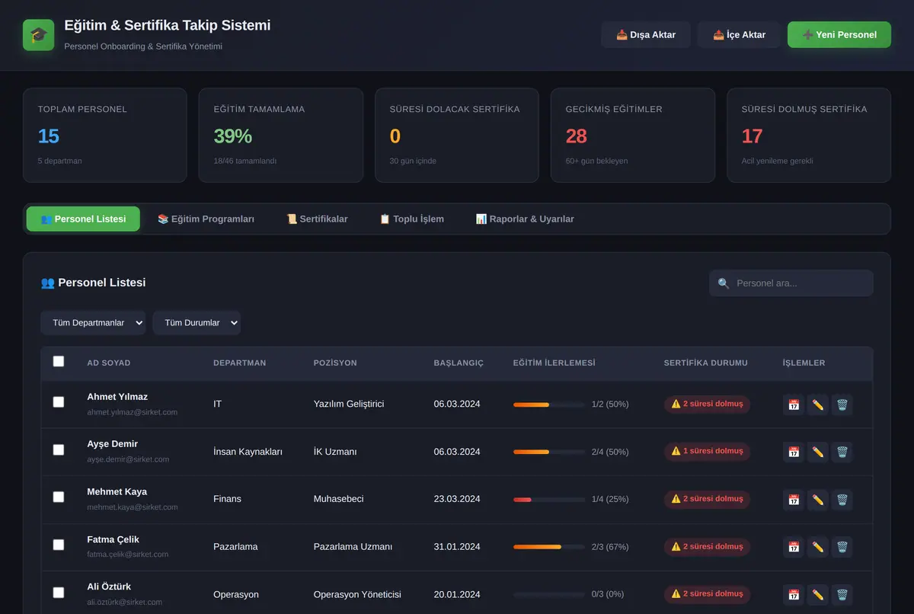
Task: Enable the checkbox for Ali Öztürk
Action: pos(59,593)
